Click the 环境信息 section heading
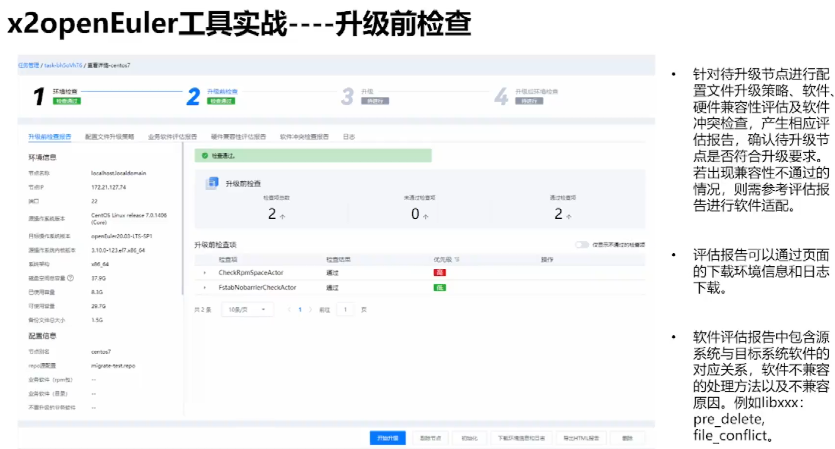 pyautogui.click(x=42, y=157)
